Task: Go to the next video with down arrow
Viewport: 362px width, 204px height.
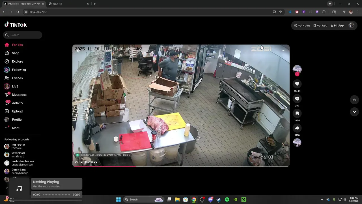Action: [x=354, y=112]
